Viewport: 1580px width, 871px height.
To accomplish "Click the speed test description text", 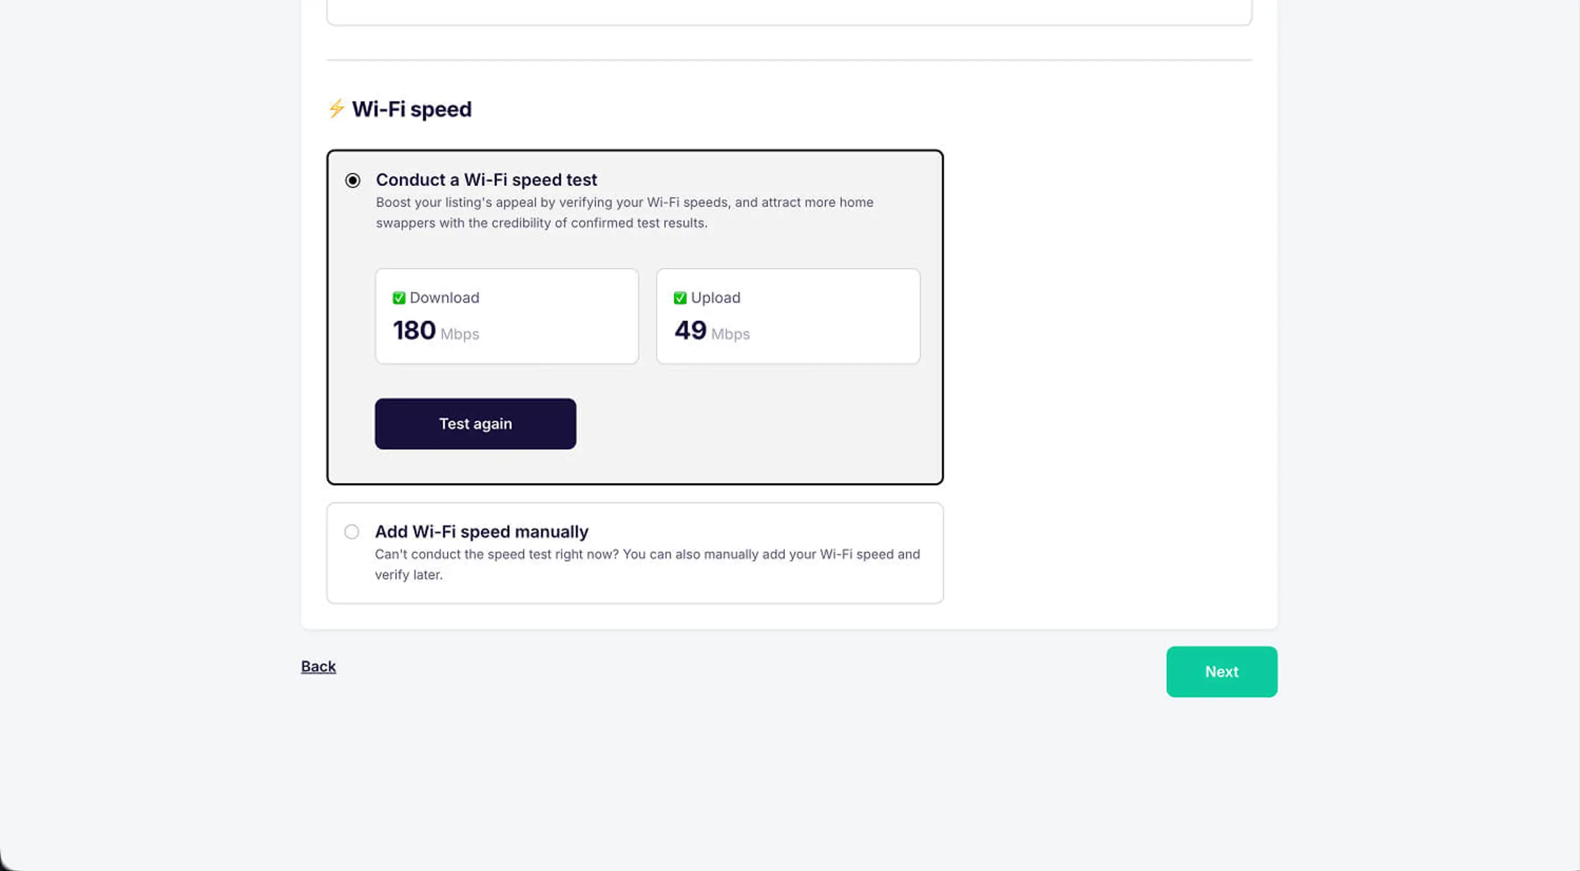I will (x=624, y=213).
